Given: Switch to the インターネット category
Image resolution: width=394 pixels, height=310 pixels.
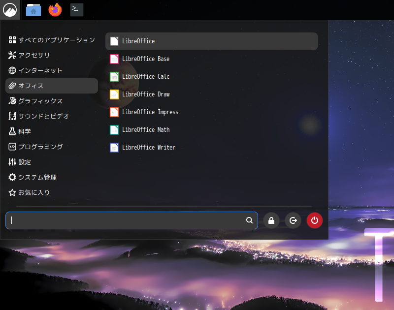Looking at the screenshot, I should point(52,70).
